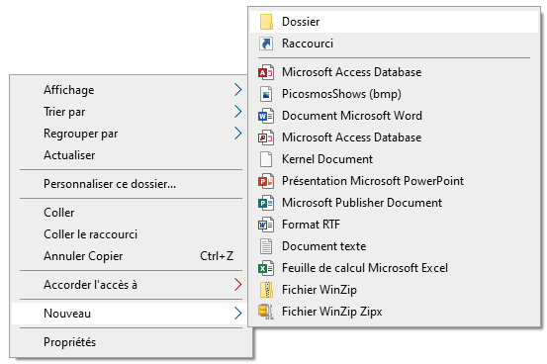Click the Ctrl+Z shortcut label
The image size is (547, 364).
pos(217,256)
